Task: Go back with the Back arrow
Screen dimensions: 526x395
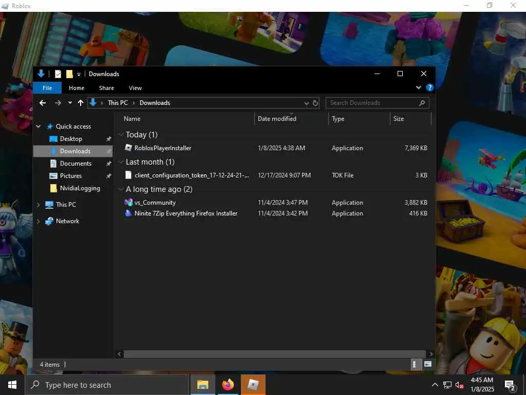Action: click(x=43, y=103)
